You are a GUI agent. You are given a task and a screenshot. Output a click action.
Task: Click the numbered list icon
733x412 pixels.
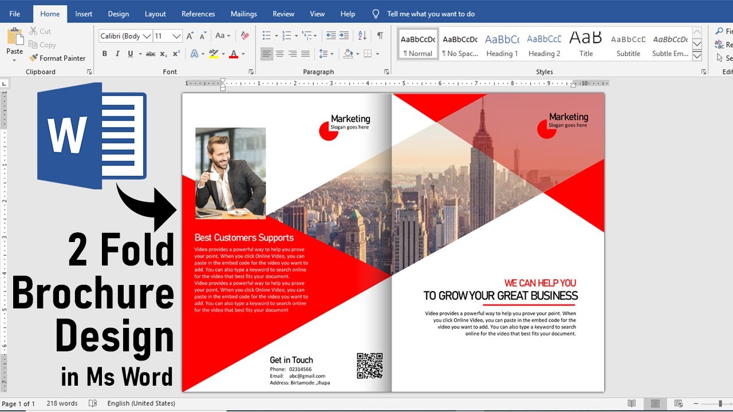pos(287,36)
